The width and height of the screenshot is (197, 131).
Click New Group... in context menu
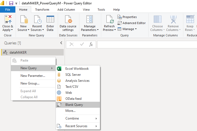pos(33,83)
